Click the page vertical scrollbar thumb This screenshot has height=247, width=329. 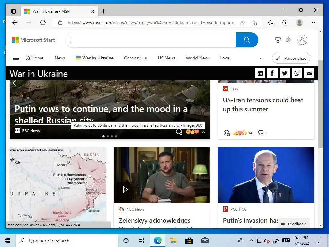[x=320, y=104]
